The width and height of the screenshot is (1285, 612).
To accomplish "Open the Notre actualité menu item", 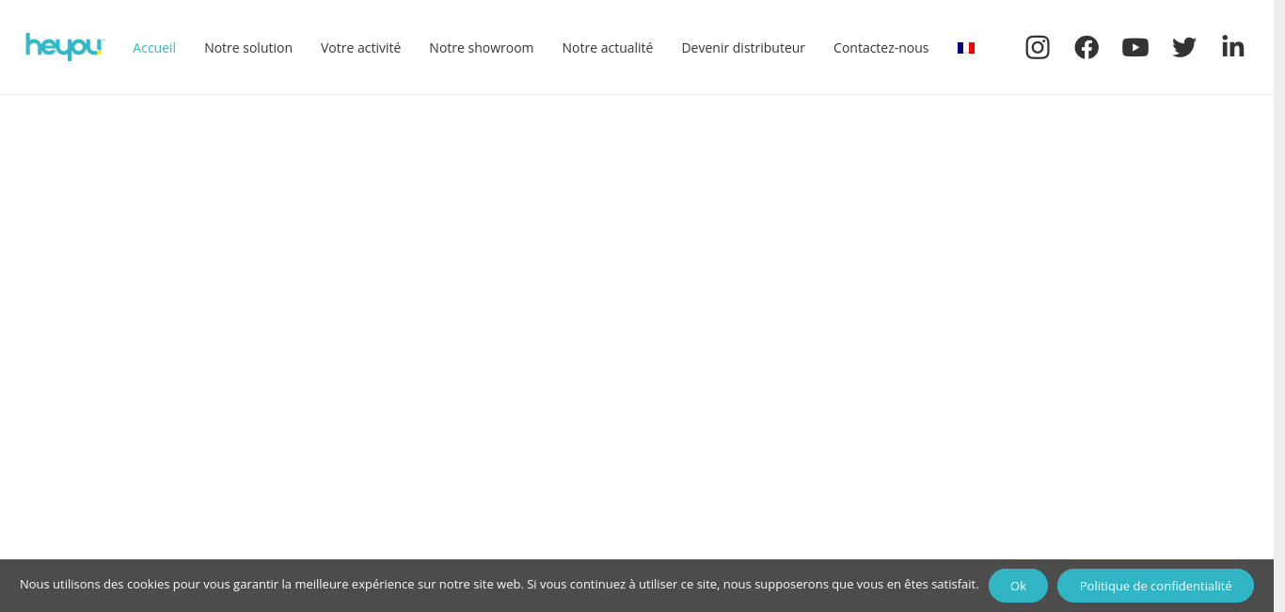I will pos(608,48).
